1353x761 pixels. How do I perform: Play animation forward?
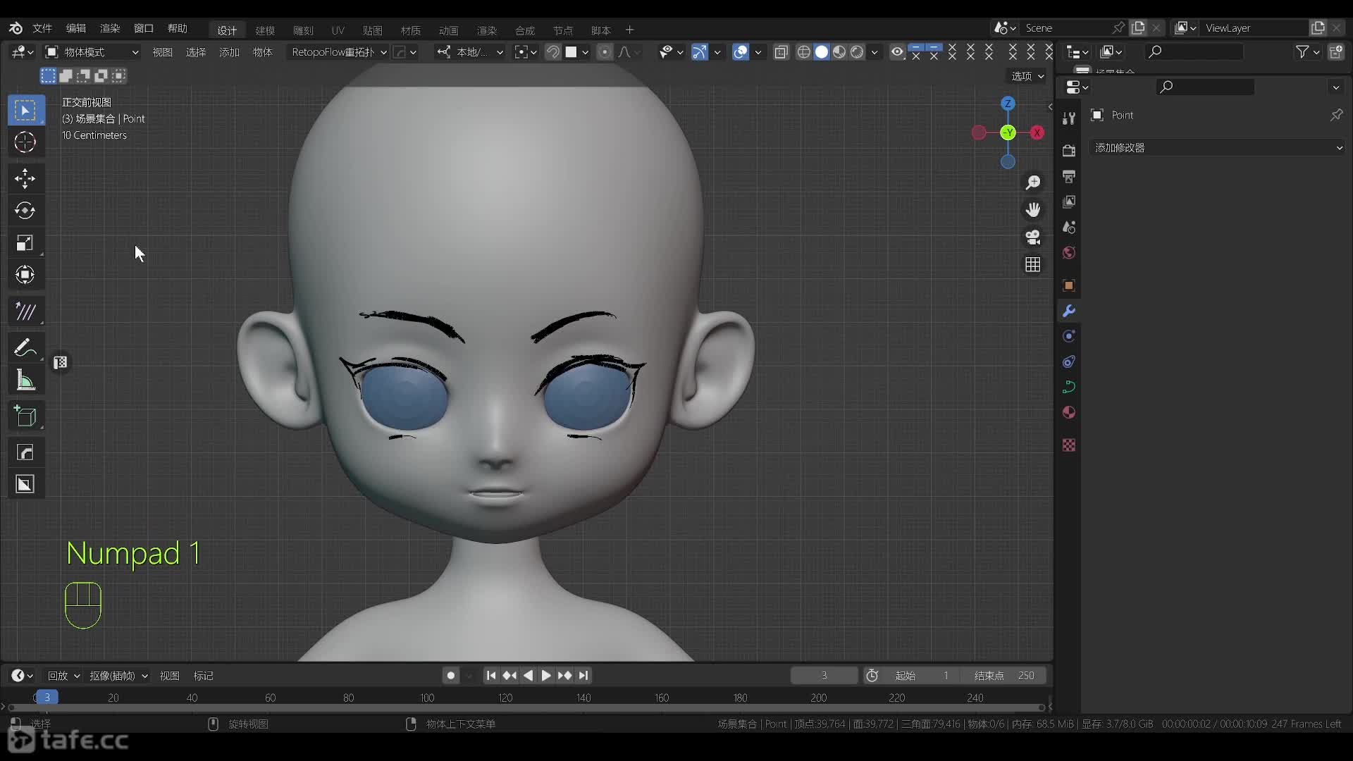546,676
